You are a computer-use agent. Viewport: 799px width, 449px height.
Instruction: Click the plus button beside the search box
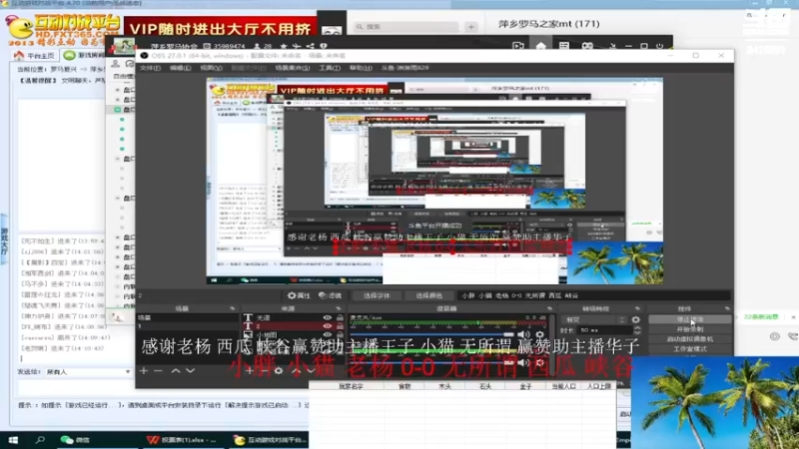[470, 27]
